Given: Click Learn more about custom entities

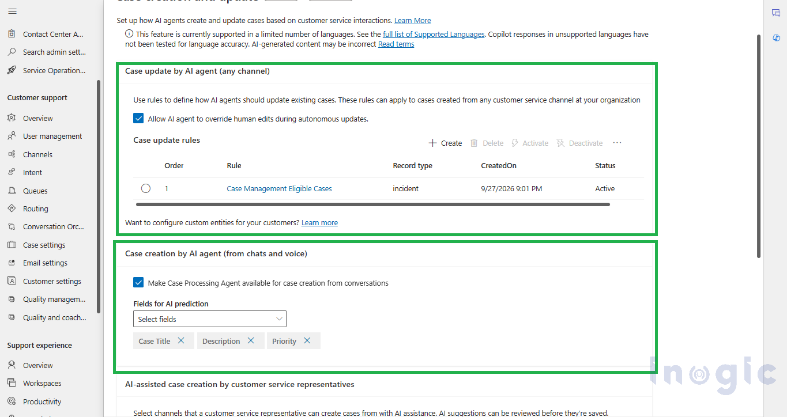Looking at the screenshot, I should (319, 223).
